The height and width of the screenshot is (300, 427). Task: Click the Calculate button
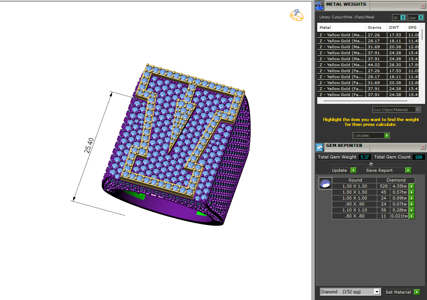coord(371,135)
